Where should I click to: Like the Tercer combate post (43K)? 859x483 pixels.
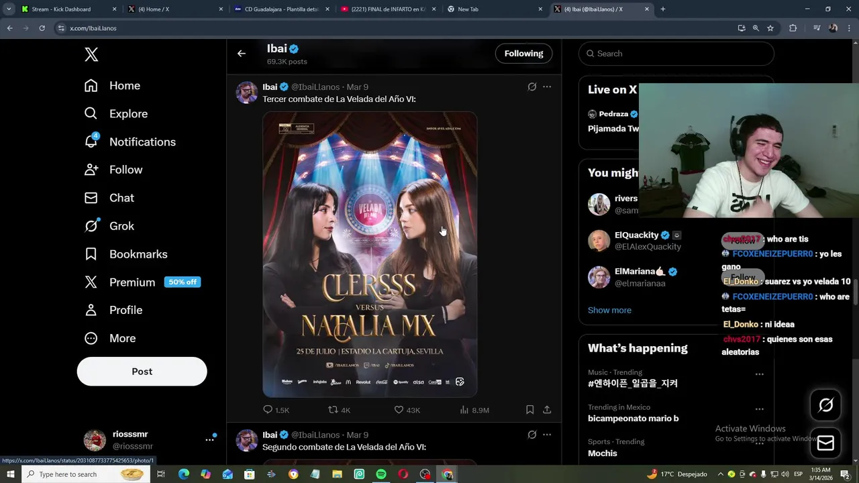[x=407, y=410]
